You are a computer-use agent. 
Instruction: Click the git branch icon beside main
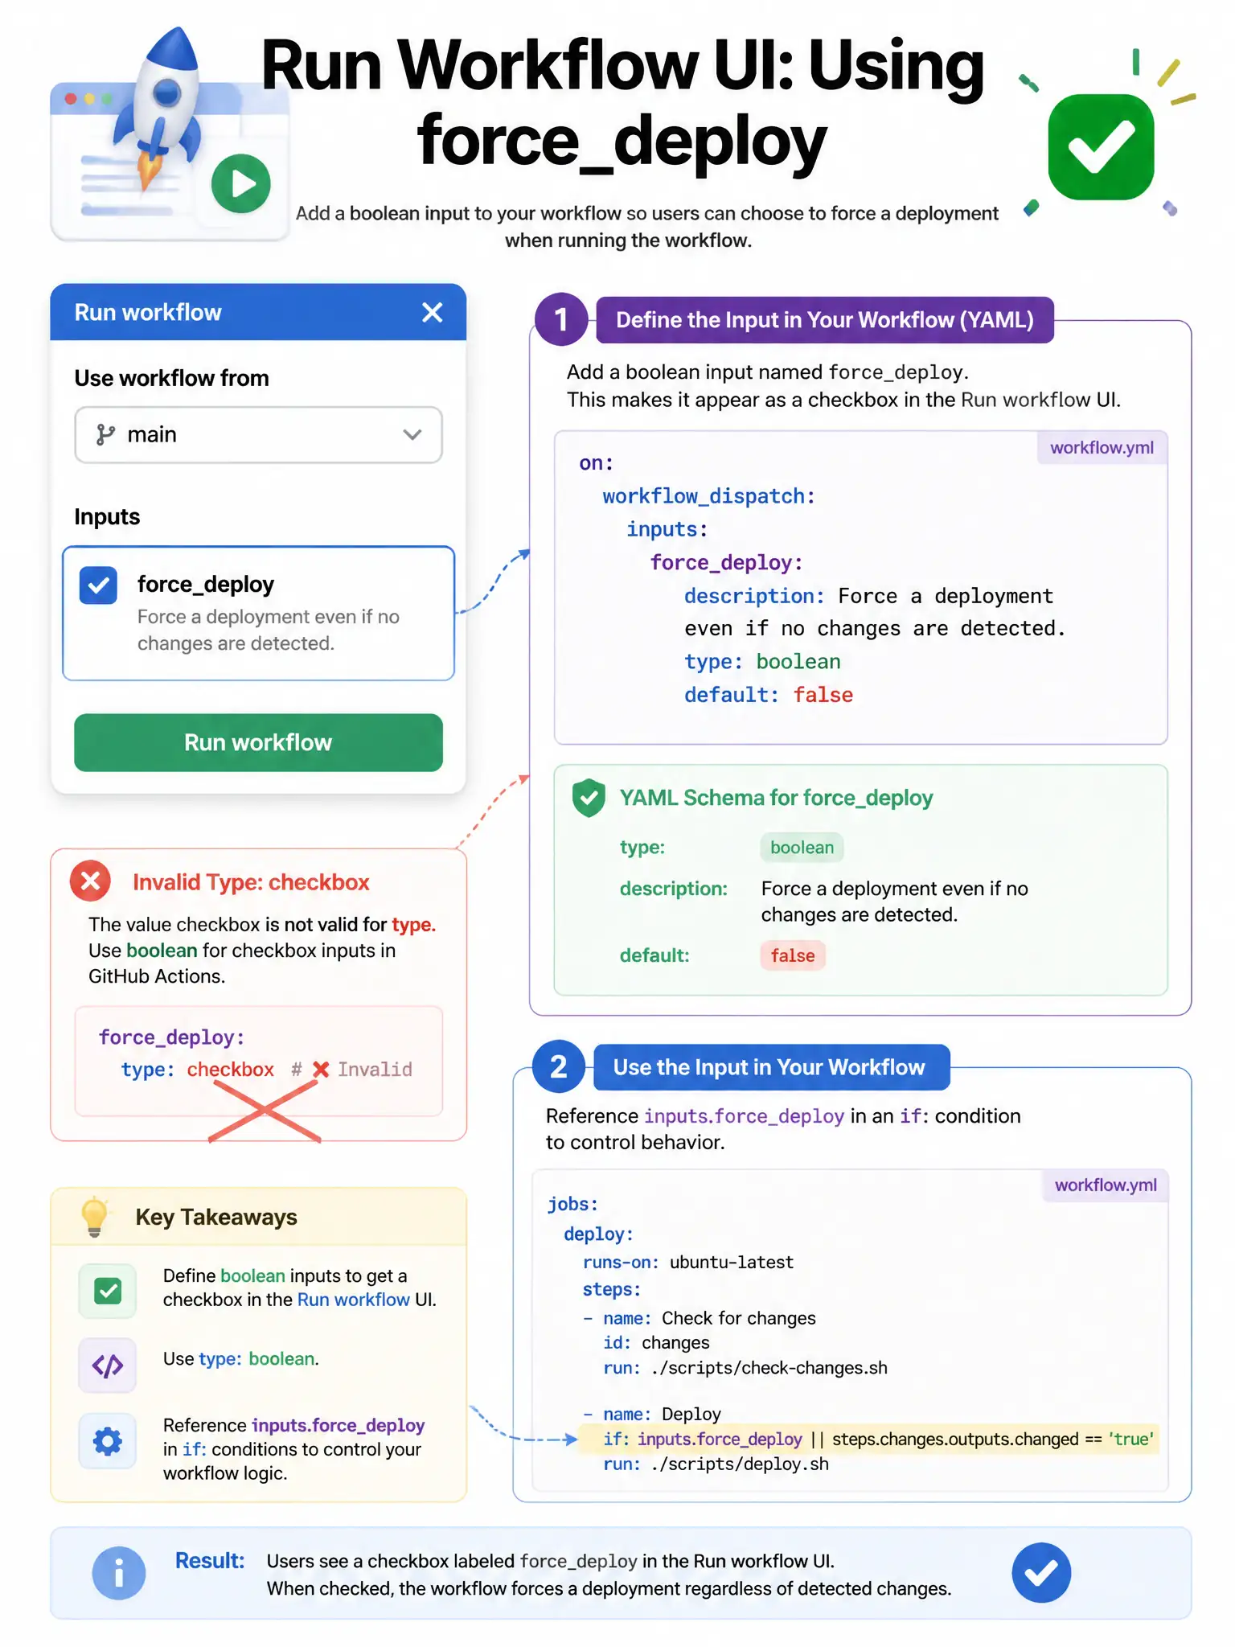[x=105, y=435]
